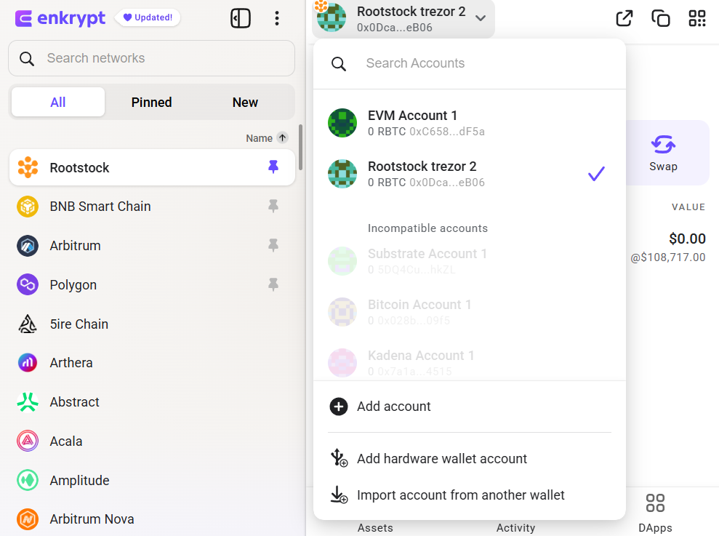Screen dimensions: 719x536
Task: Import account from another wallet
Action: (x=470, y=495)
